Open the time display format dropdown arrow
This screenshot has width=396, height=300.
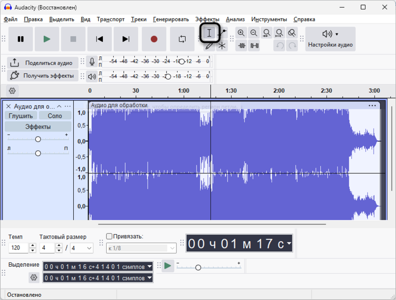click(x=289, y=243)
